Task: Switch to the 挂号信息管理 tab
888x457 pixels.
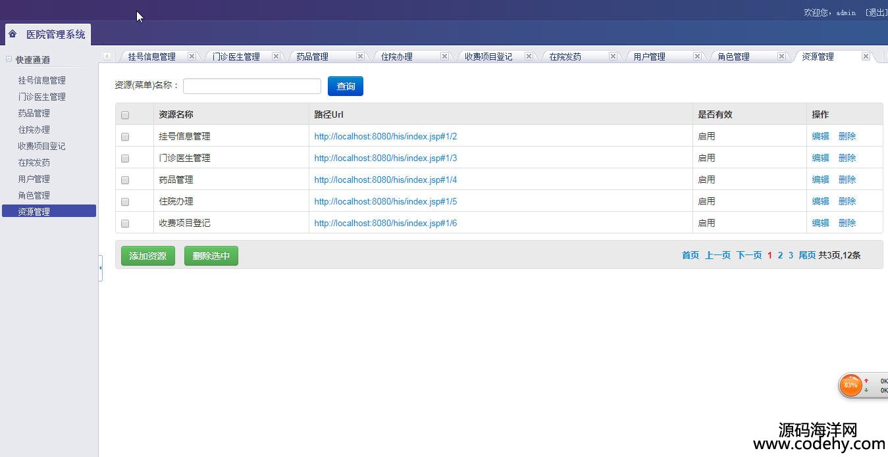Action: pyautogui.click(x=152, y=57)
